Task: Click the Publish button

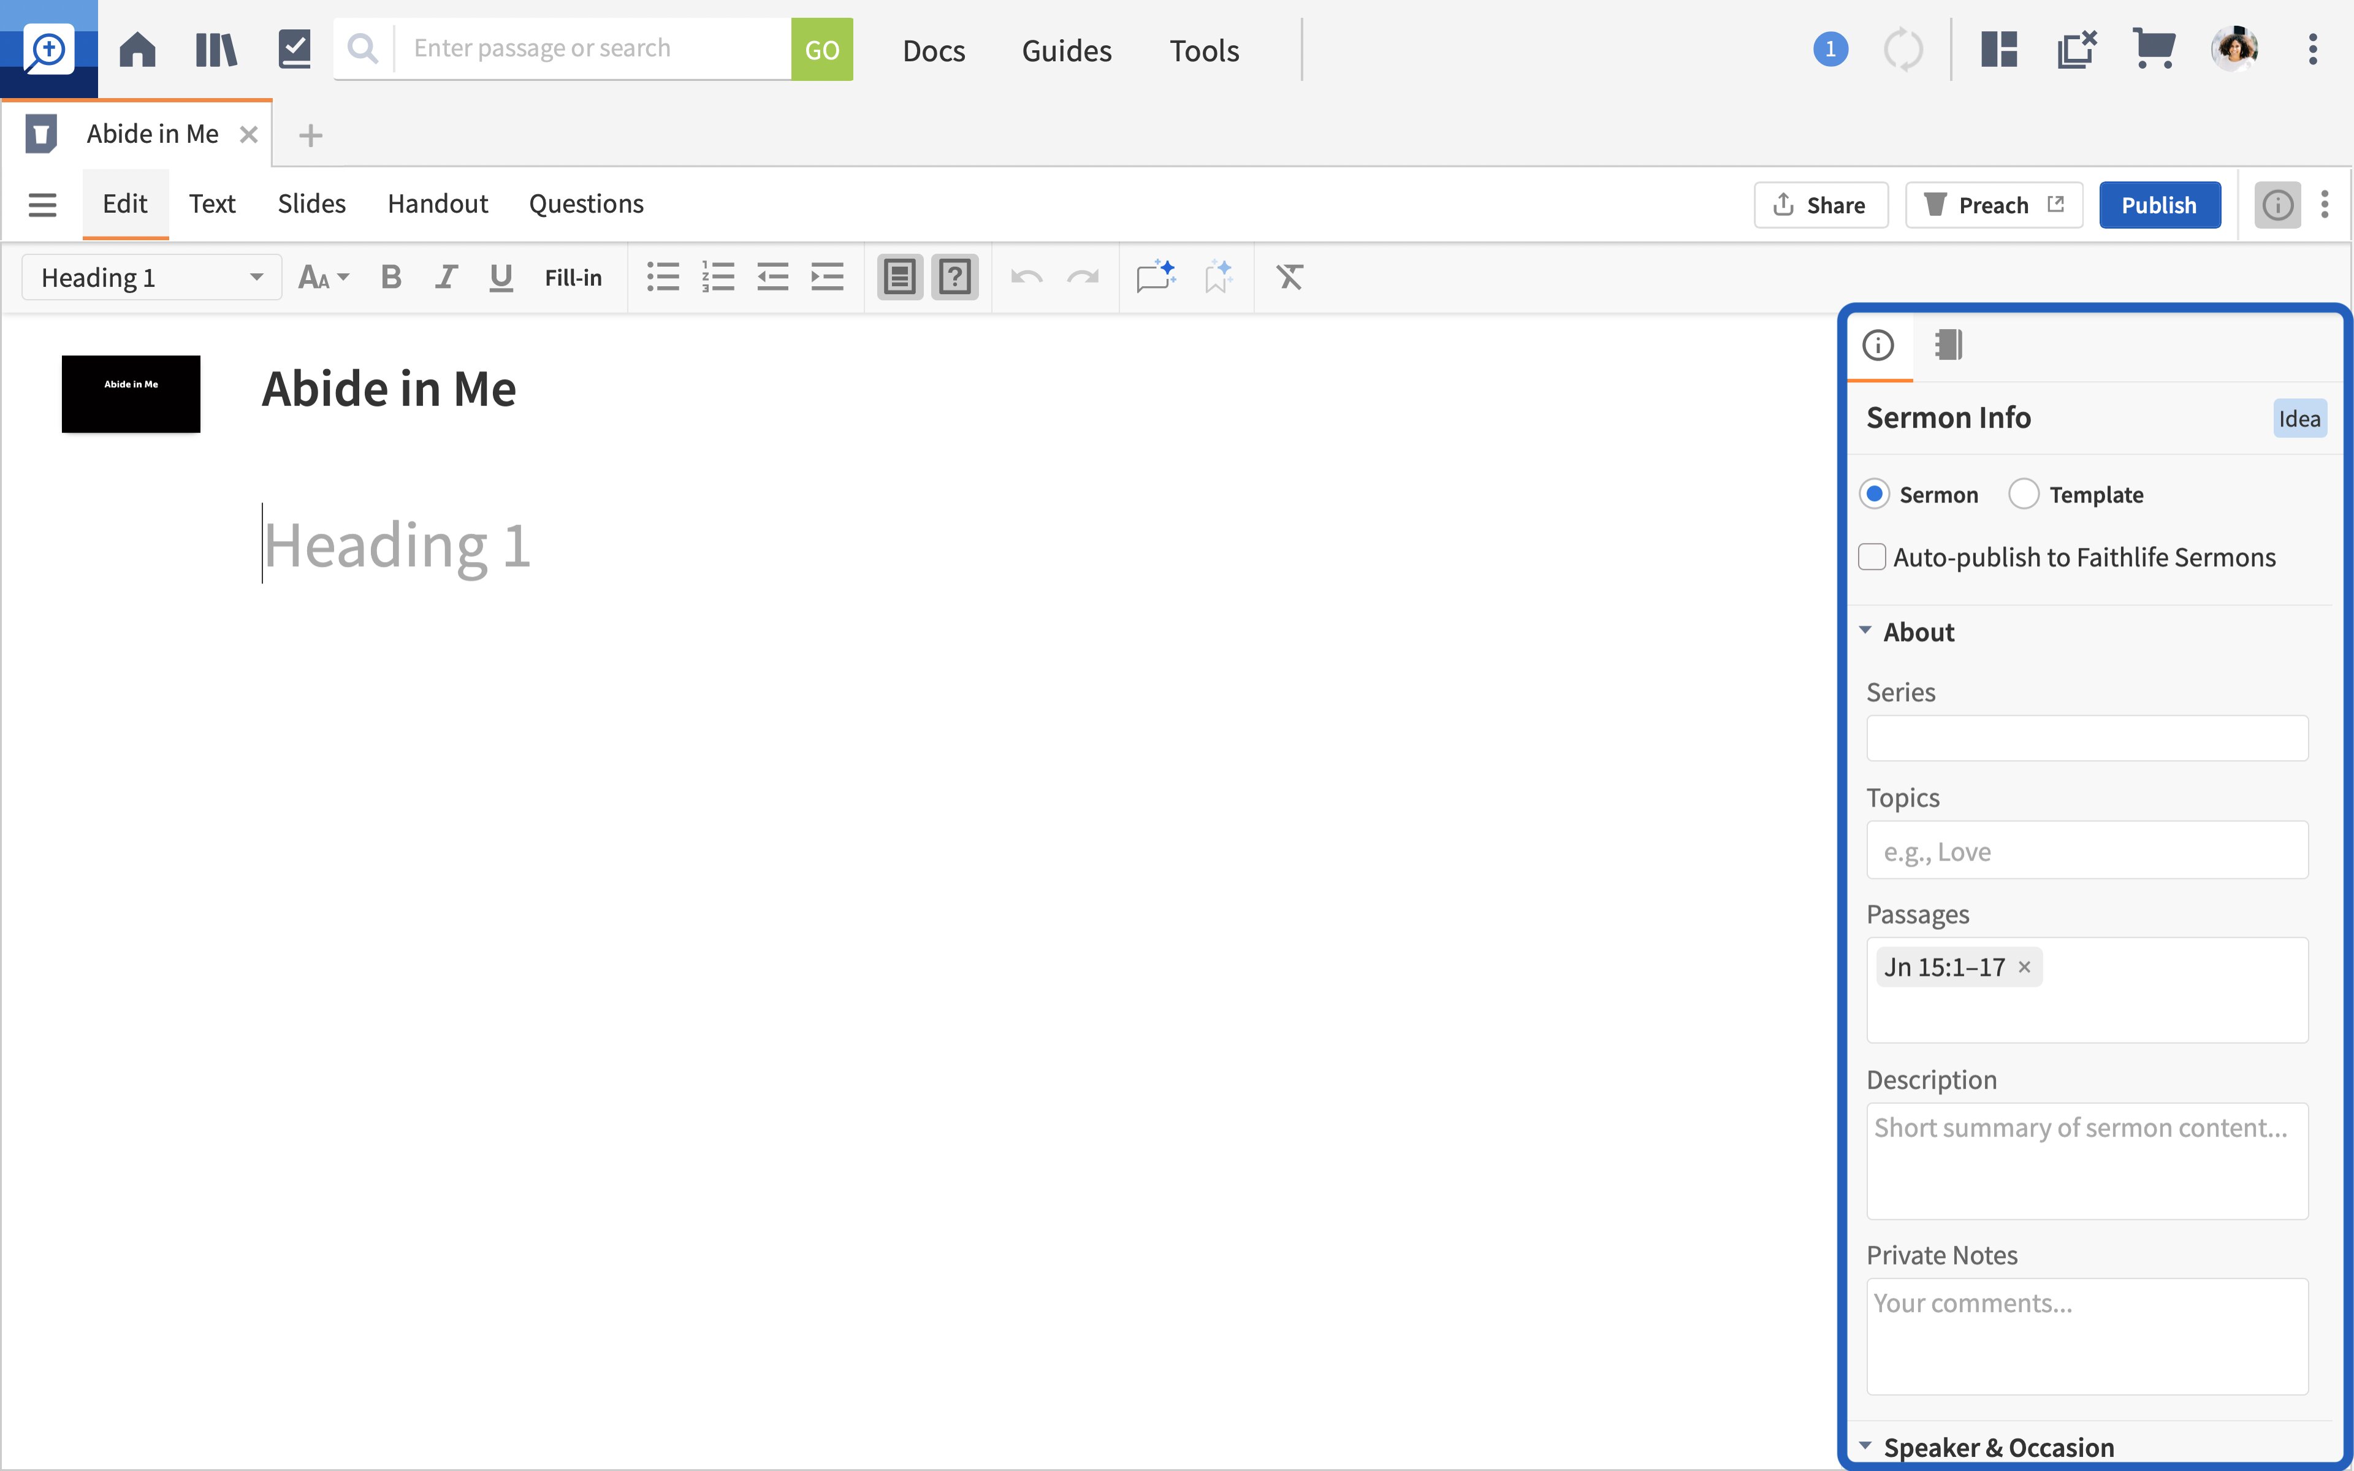Action: click(2160, 204)
